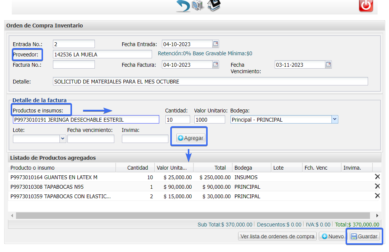Click the horizontal scrollbar right arrow
Image resolution: width=389 pixels, height=252 pixels.
(377, 215)
